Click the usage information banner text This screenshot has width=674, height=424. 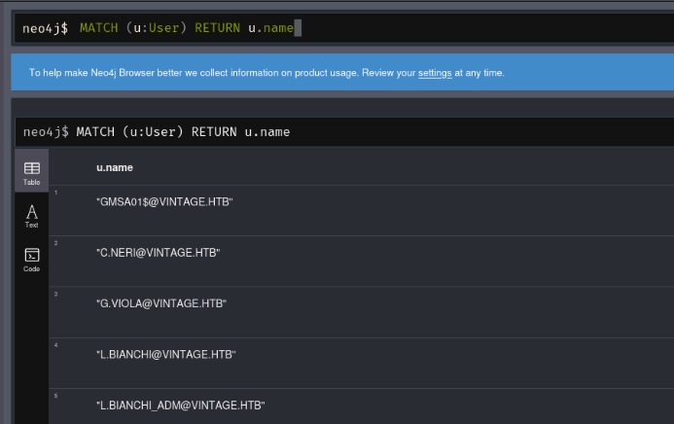[x=214, y=73]
